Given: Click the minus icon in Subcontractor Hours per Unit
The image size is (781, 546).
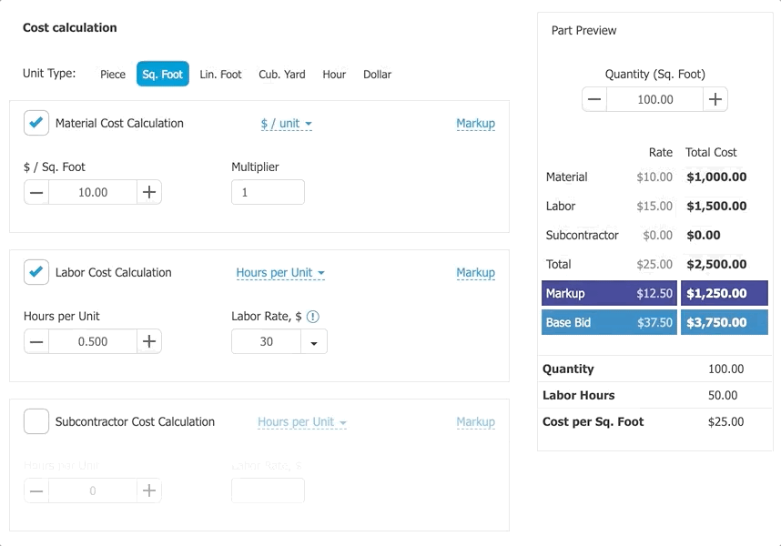Looking at the screenshot, I should (x=36, y=490).
